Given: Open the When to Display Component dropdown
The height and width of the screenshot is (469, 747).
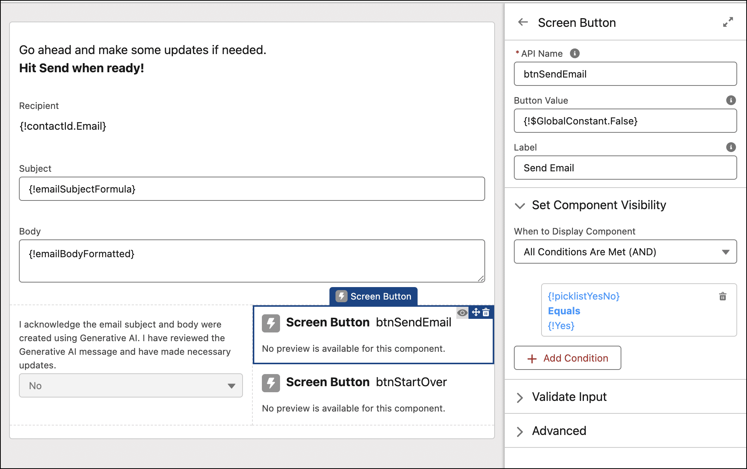Looking at the screenshot, I should coord(625,252).
